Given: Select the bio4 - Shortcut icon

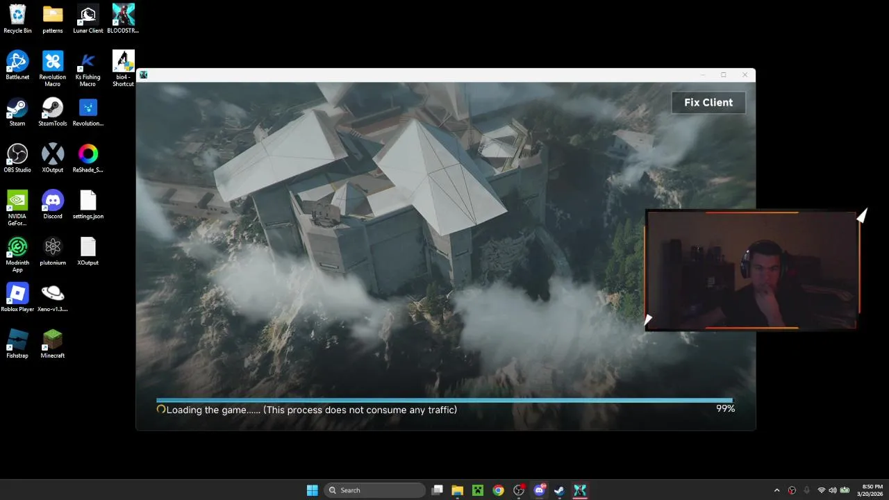Looking at the screenshot, I should (123, 69).
